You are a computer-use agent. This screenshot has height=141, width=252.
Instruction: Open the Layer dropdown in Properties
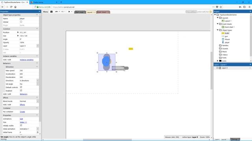38,46
